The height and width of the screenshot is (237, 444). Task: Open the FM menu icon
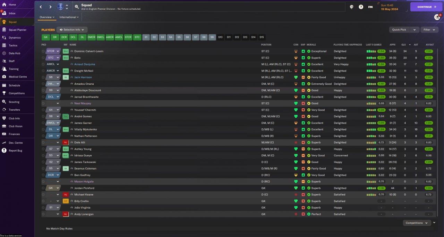[x=370, y=7]
